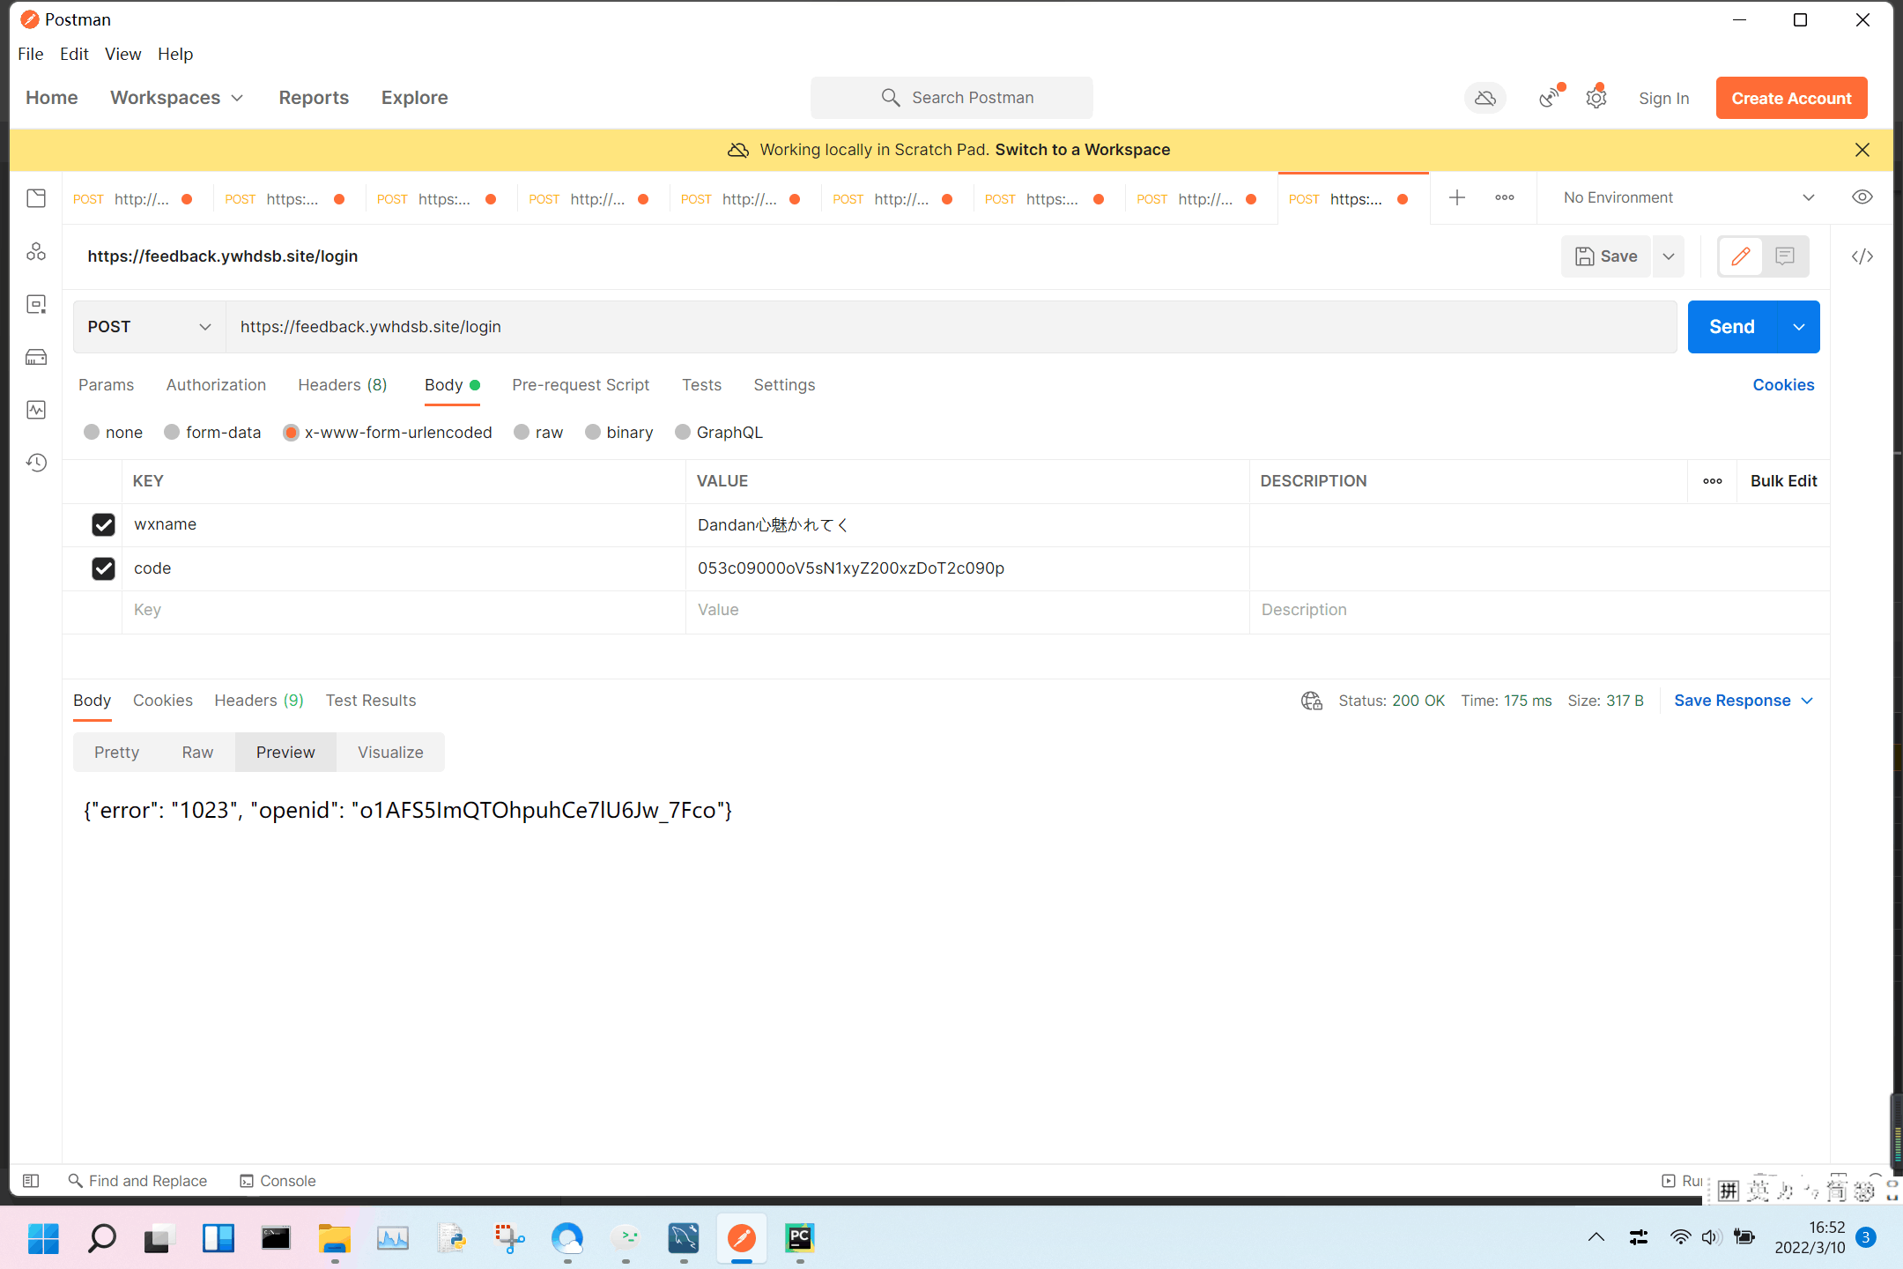The height and width of the screenshot is (1269, 1903).
Task: Open the Monitors sidebar icon
Action: tap(36, 410)
